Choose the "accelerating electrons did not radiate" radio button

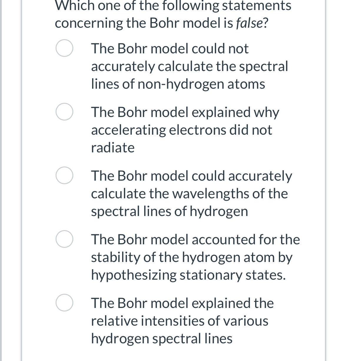point(64,112)
